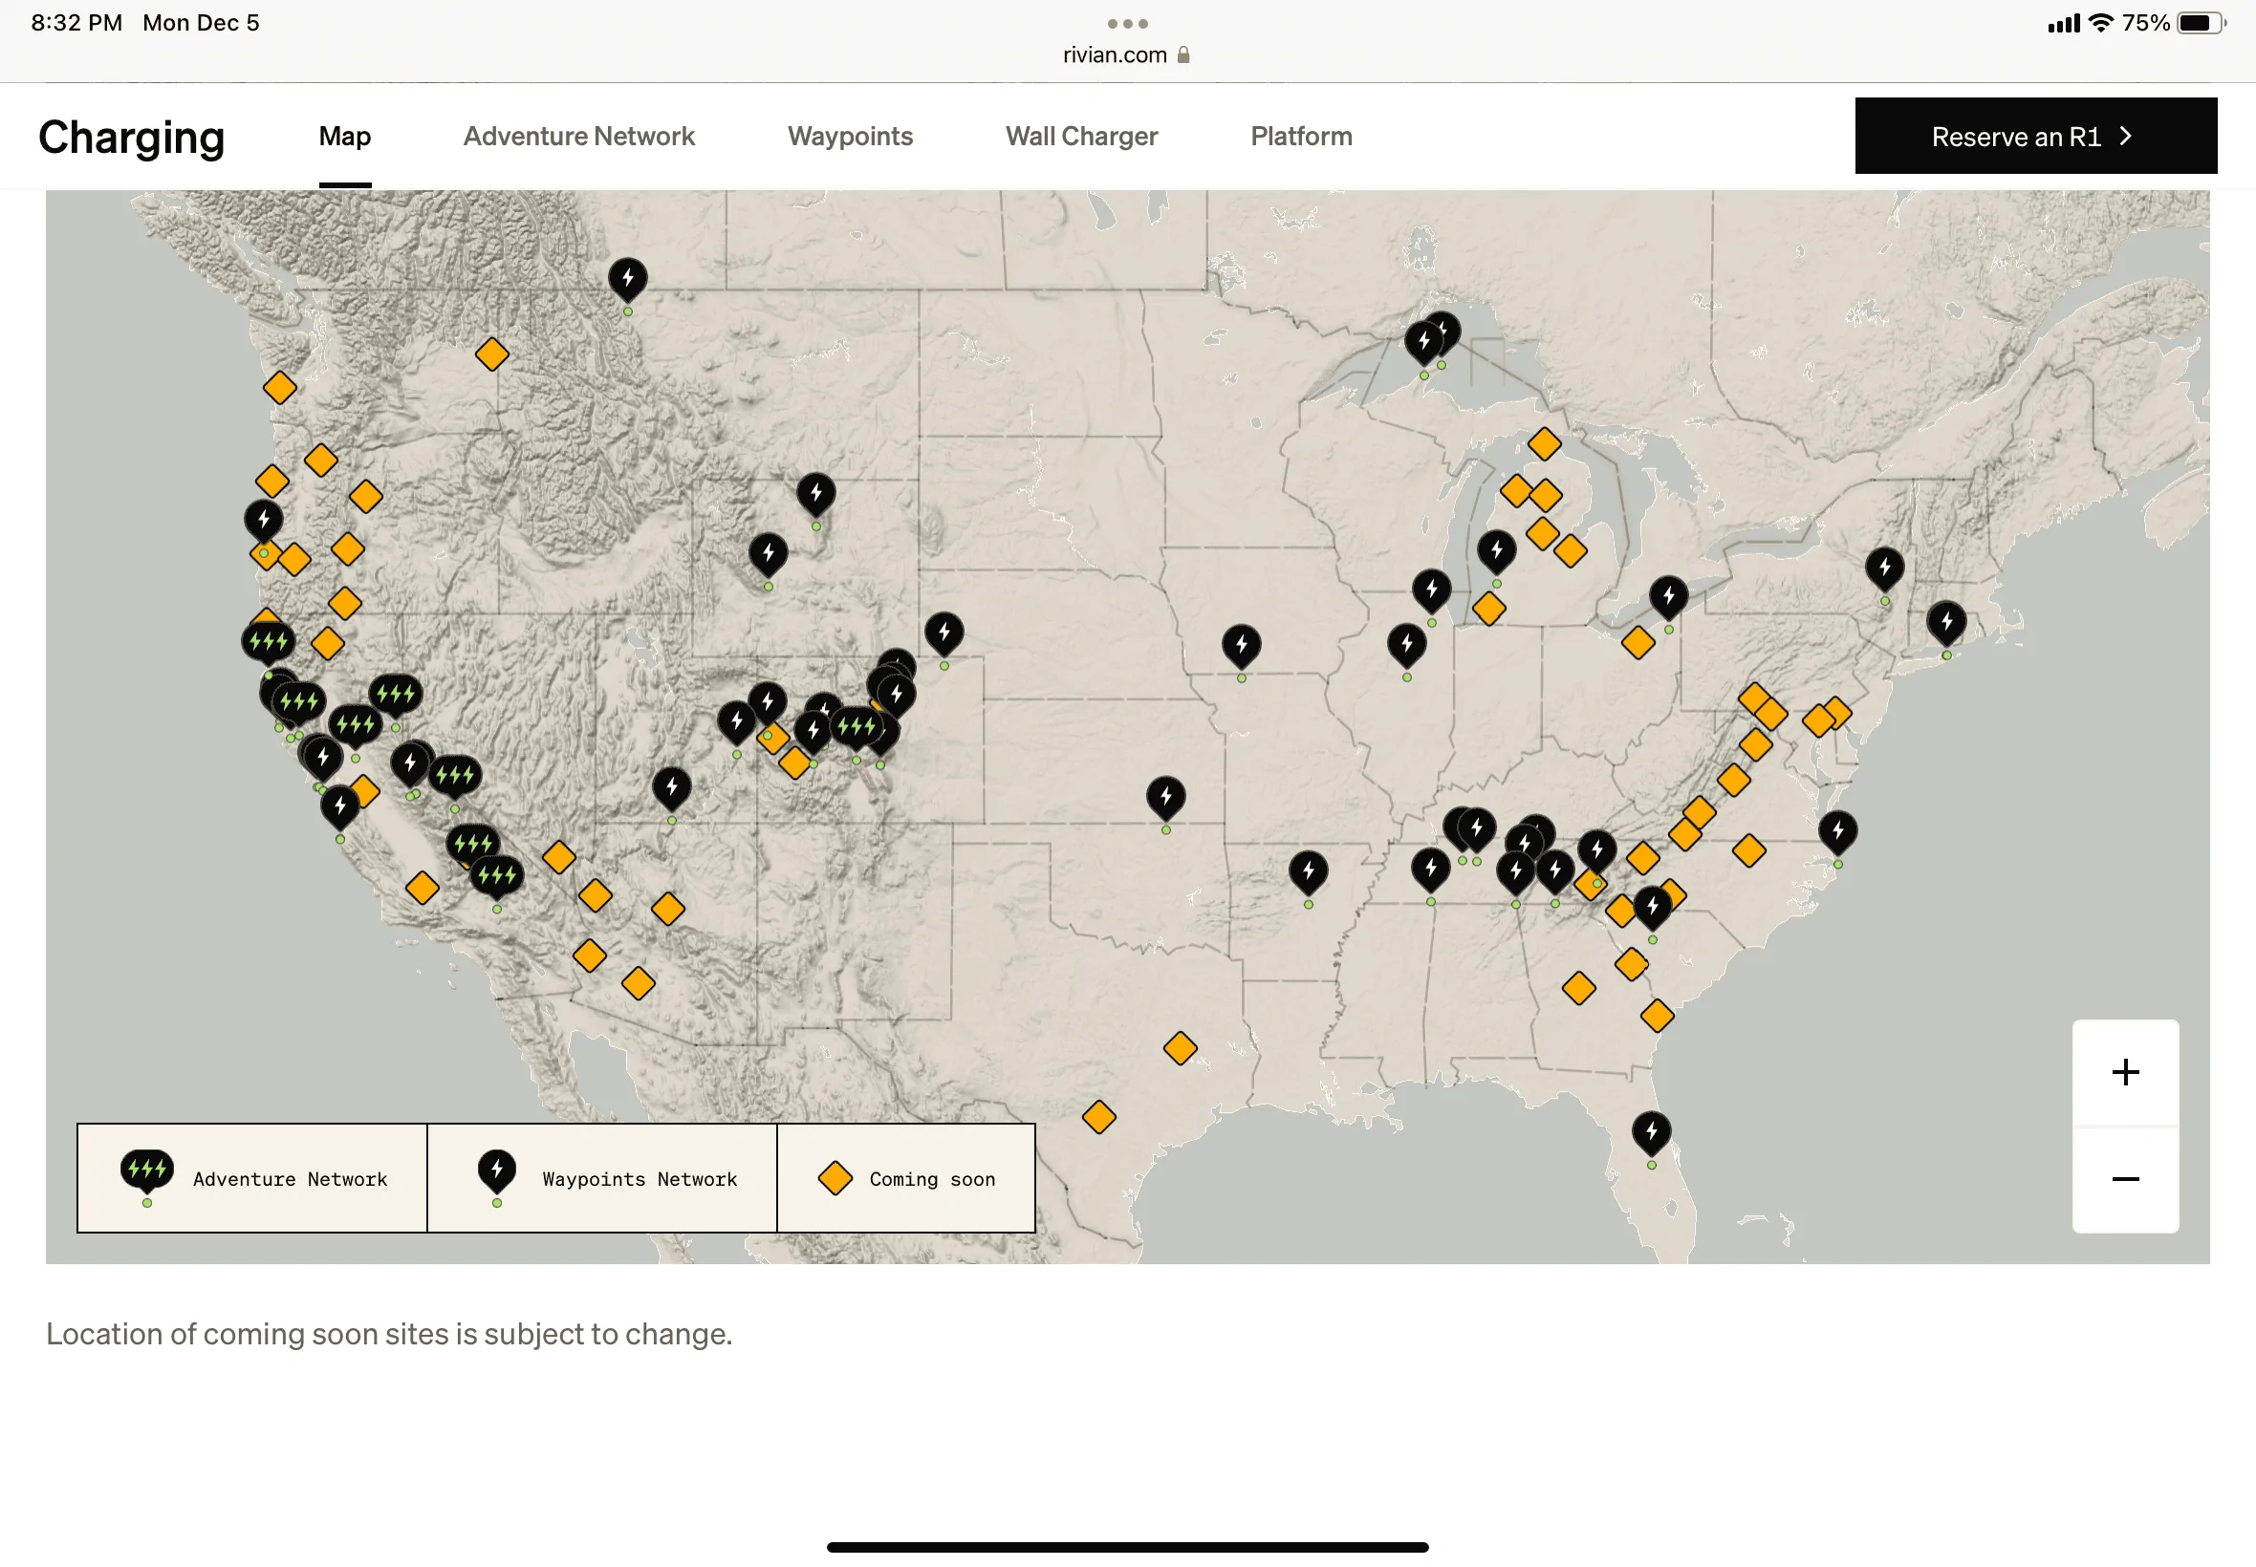Viewport: 2256px width, 1567px height.
Task: Select Adventure Network legend entry
Action: pos(252,1177)
